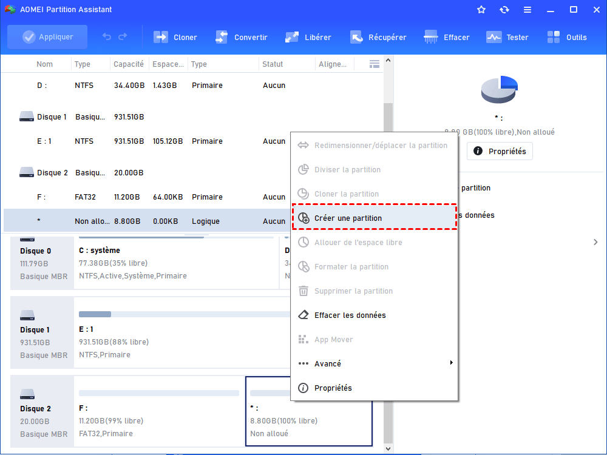Click Allouer de l'espace libre entry

pyautogui.click(x=375, y=243)
